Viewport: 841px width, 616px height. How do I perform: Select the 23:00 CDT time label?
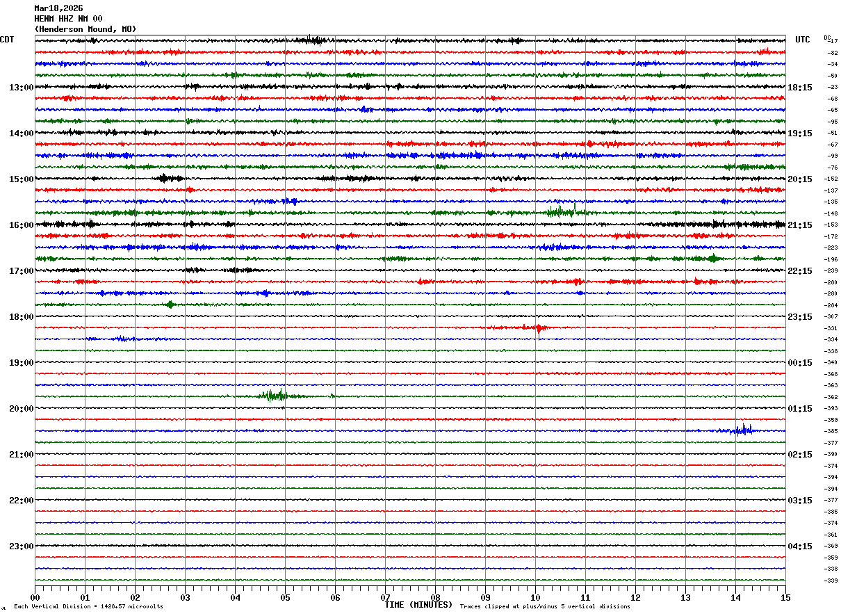pyautogui.click(x=21, y=546)
